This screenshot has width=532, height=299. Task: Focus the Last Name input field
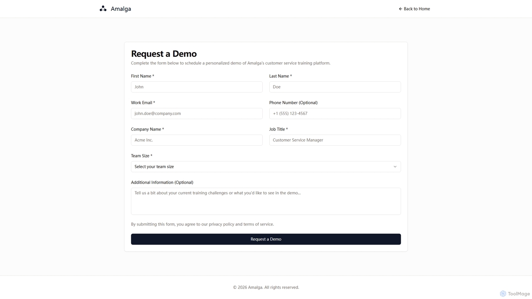(335, 87)
